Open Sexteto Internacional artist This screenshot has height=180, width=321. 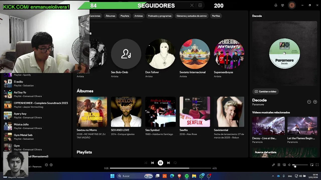point(195,54)
